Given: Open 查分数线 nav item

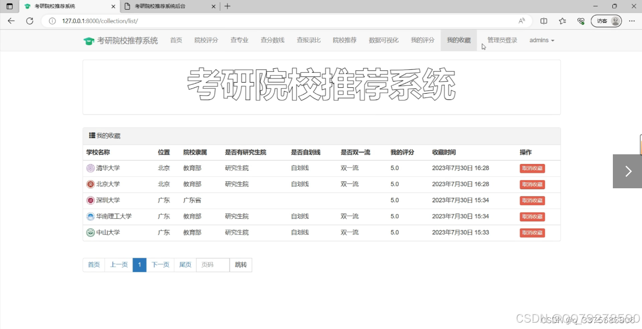Looking at the screenshot, I should click(272, 40).
